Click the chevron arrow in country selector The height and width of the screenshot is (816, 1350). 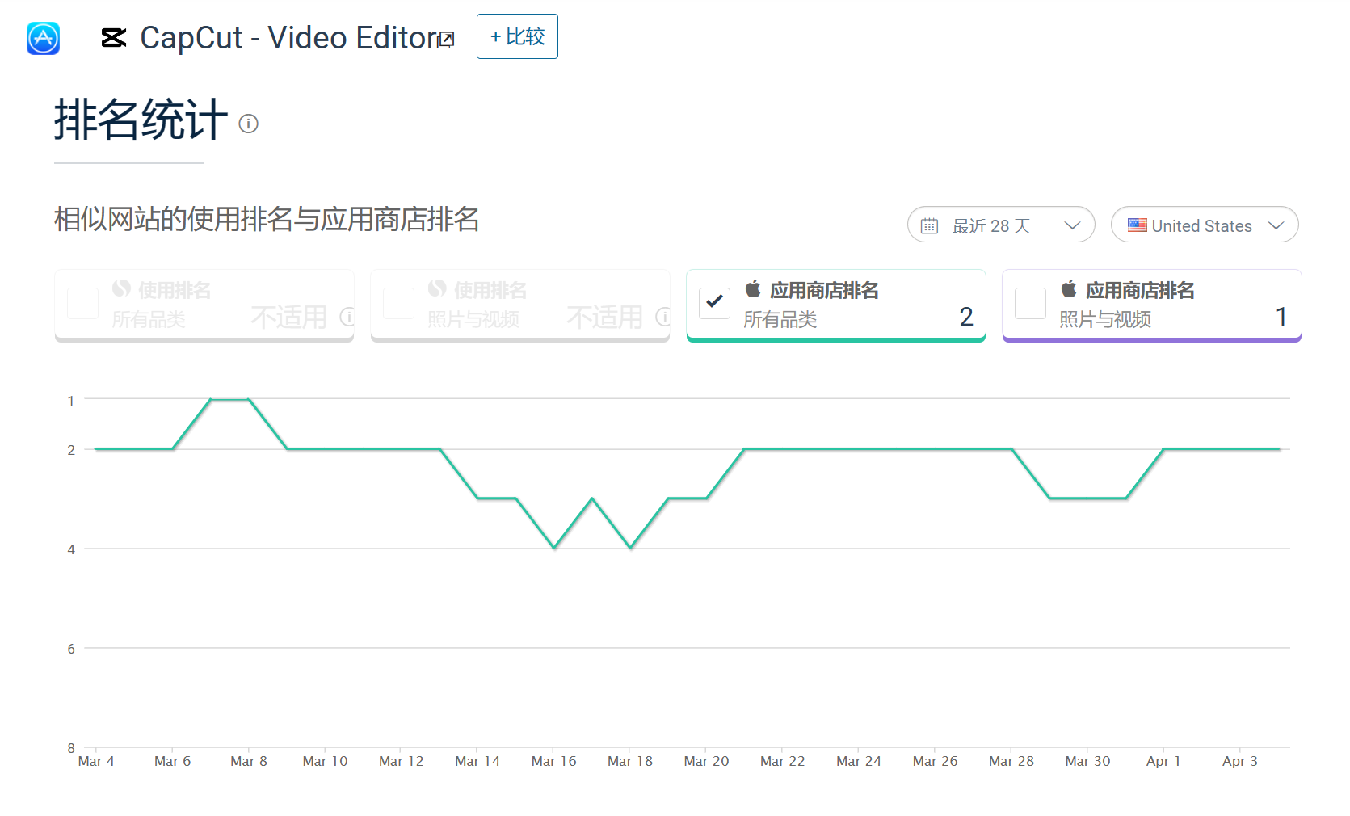tap(1276, 225)
